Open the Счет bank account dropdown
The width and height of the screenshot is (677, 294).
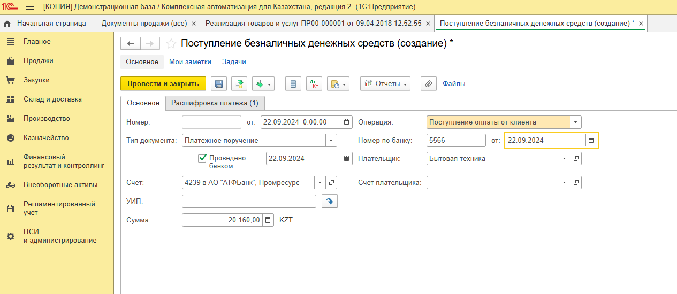(320, 183)
